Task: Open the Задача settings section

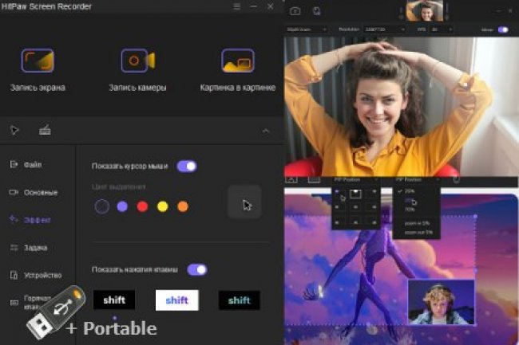Action: 29,248
